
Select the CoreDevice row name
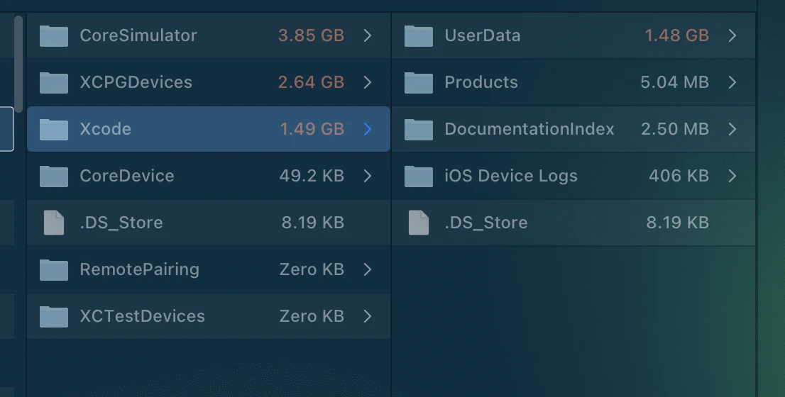pos(126,176)
